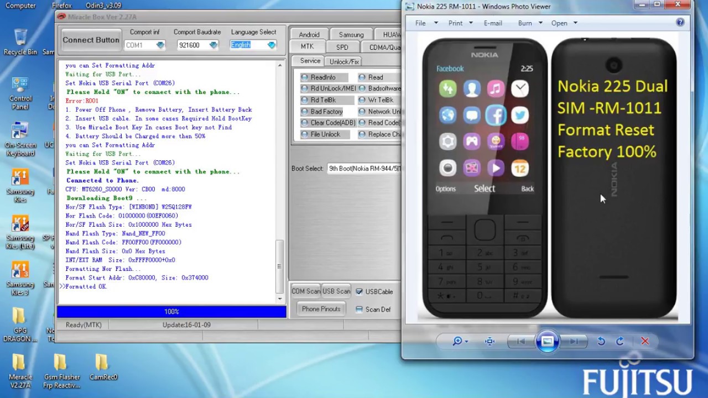Select the Samsung Kies (Lite) shortcut
The width and height of the screenshot is (708, 398).
click(20, 232)
